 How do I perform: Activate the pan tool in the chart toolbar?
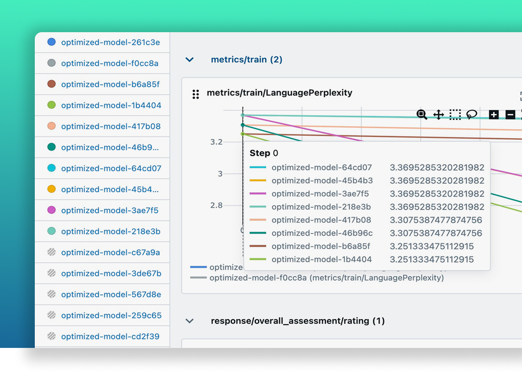(x=438, y=114)
